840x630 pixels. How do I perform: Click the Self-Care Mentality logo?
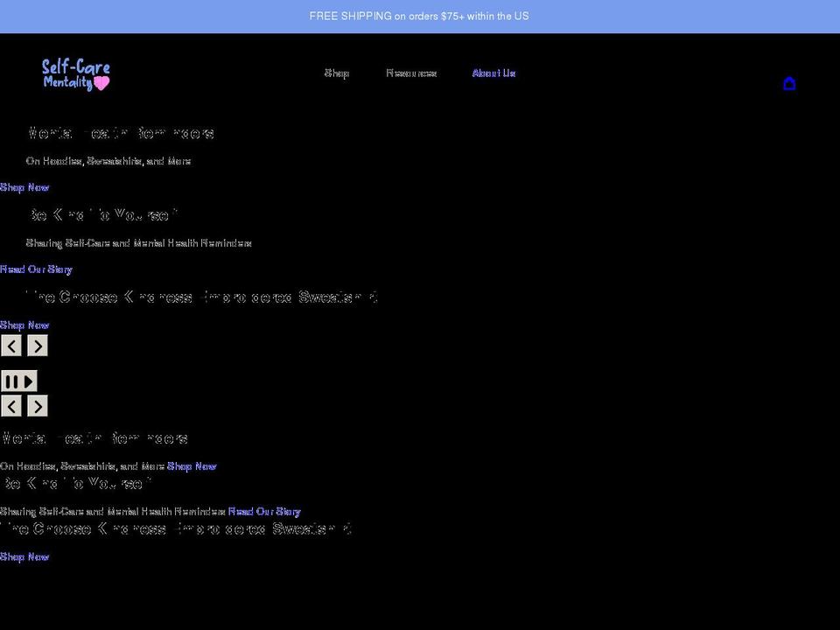pos(75,74)
